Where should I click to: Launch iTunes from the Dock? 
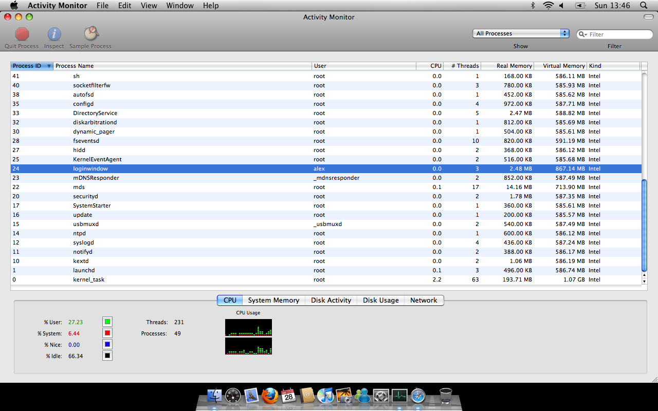click(325, 396)
